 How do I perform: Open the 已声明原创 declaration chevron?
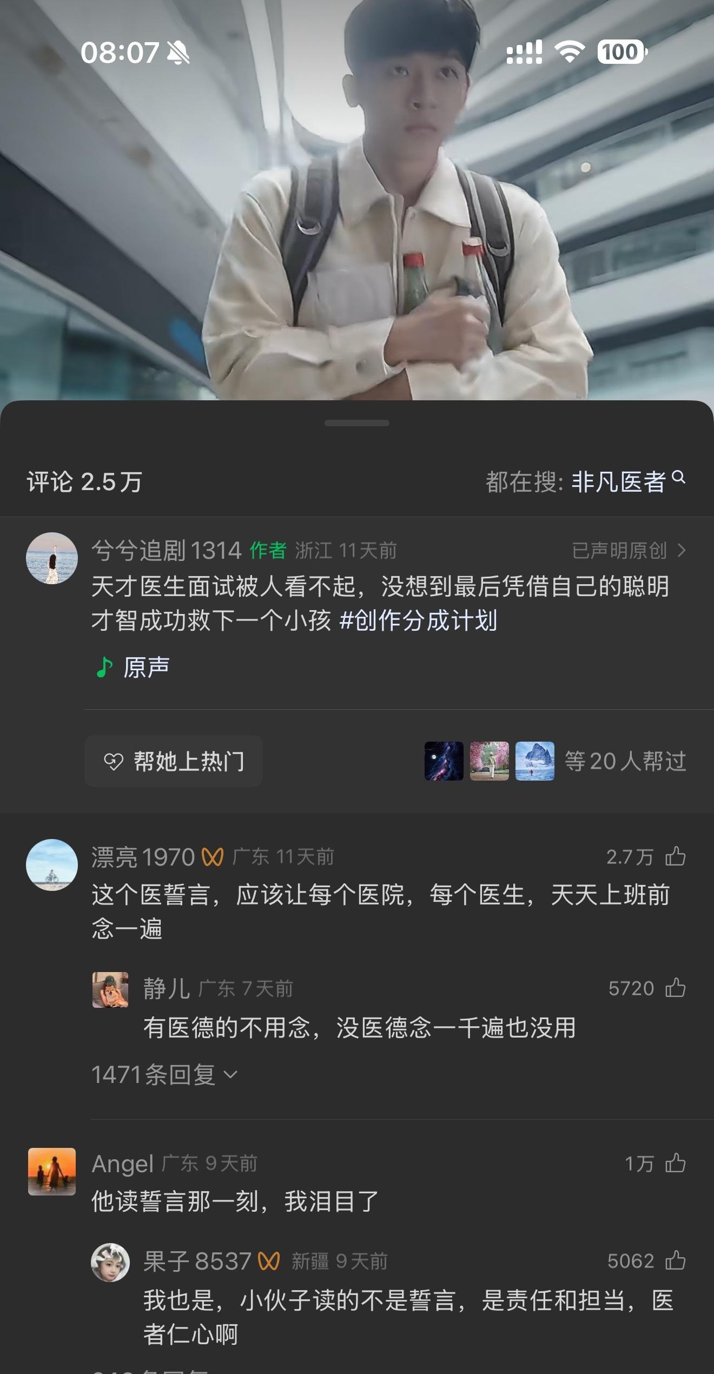682,551
